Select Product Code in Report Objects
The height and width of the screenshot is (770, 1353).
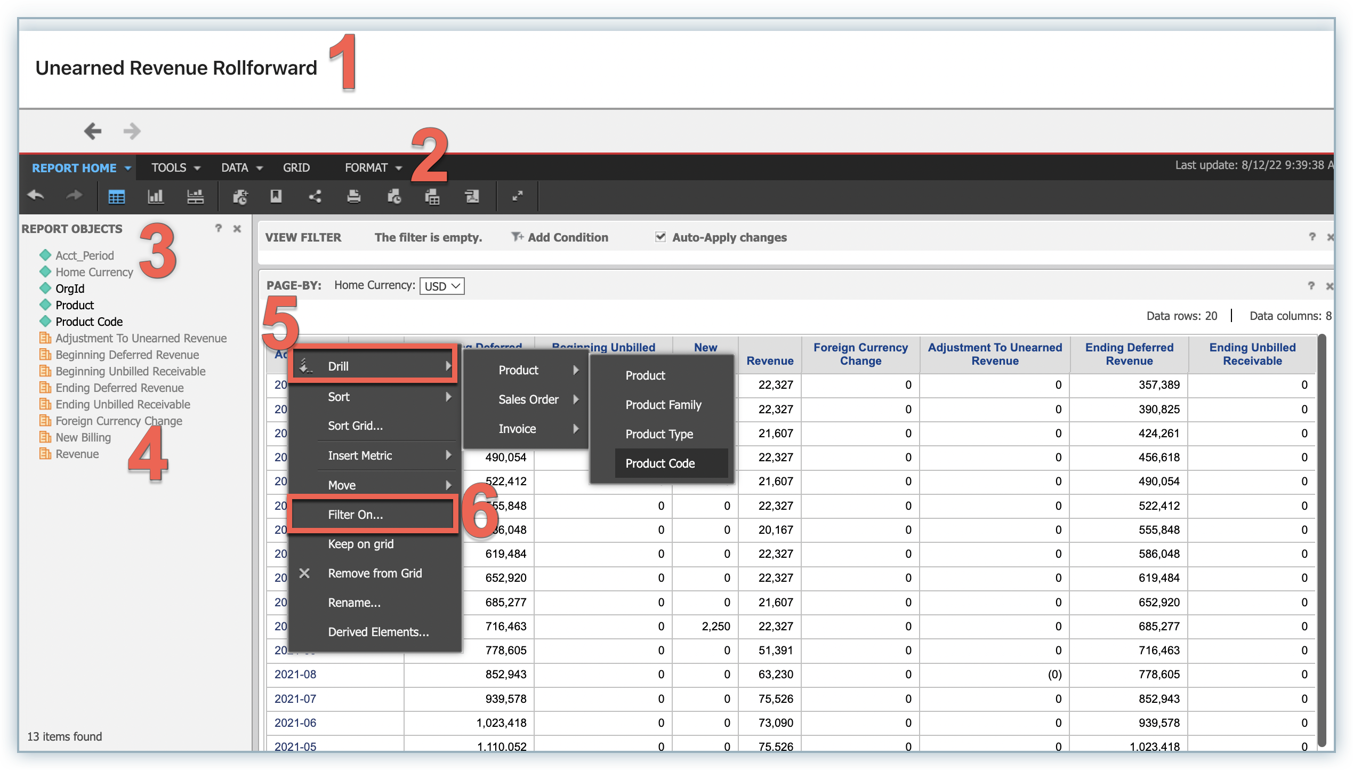click(89, 322)
